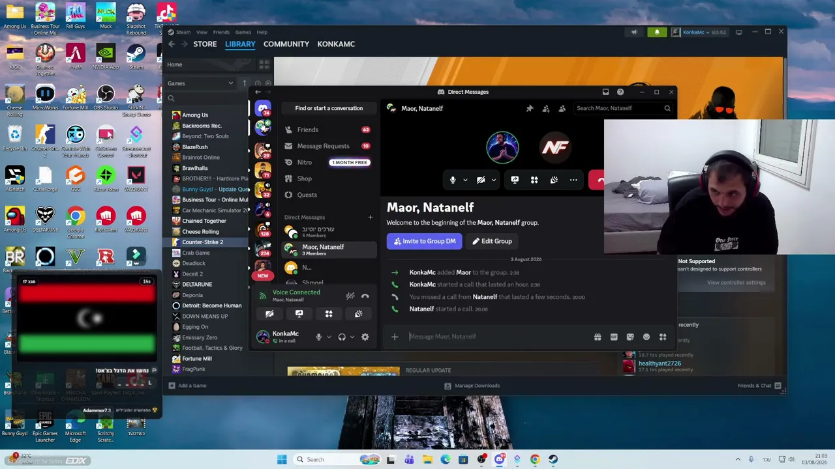Create new DM plus icon
Image resolution: width=835 pixels, height=469 pixels.
[371, 217]
